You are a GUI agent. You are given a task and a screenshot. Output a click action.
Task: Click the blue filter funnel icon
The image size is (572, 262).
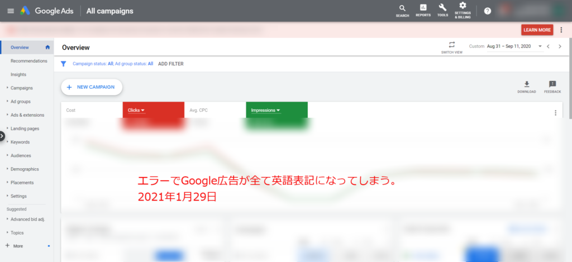[x=64, y=64]
